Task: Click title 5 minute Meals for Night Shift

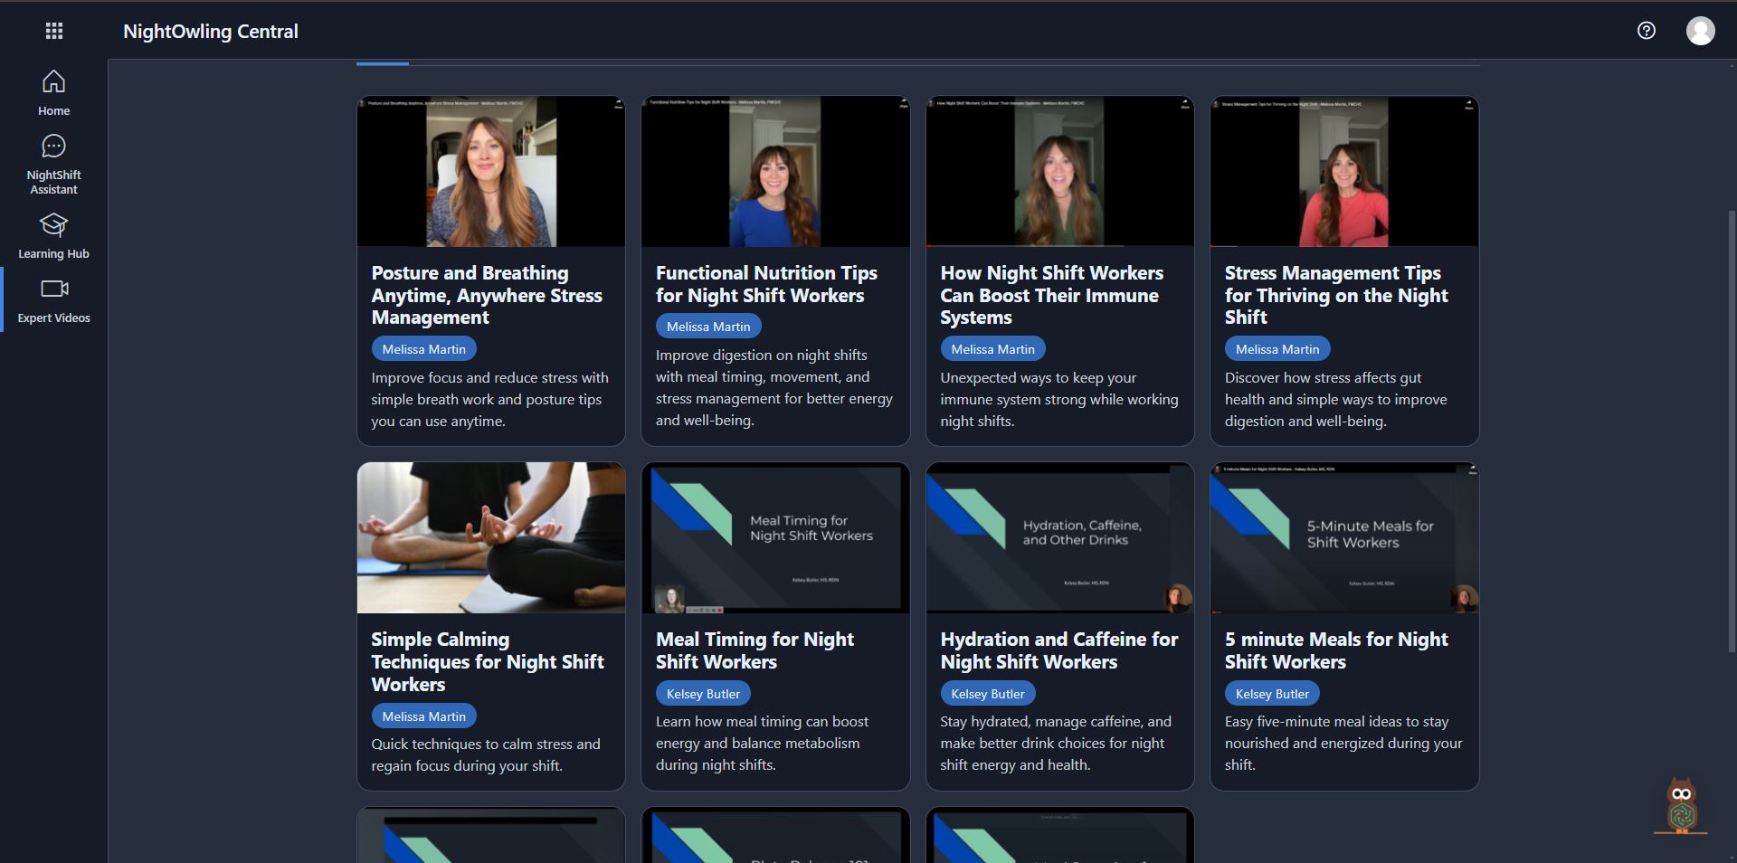Action: pyautogui.click(x=1336, y=650)
